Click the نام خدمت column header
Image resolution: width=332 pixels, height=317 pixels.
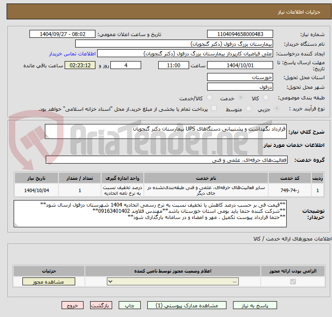(206, 178)
